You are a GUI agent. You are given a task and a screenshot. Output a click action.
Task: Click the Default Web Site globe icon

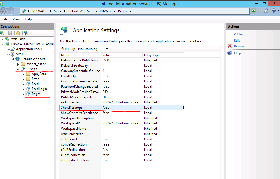[17, 59]
